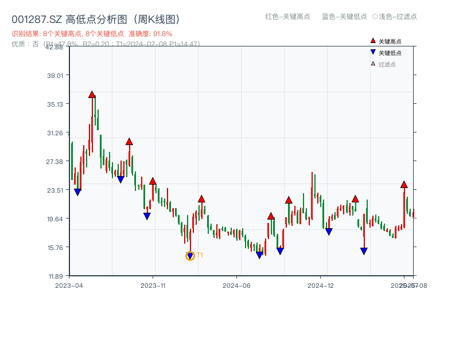Select the blue low triangle near 25 in 2023

tap(120, 179)
